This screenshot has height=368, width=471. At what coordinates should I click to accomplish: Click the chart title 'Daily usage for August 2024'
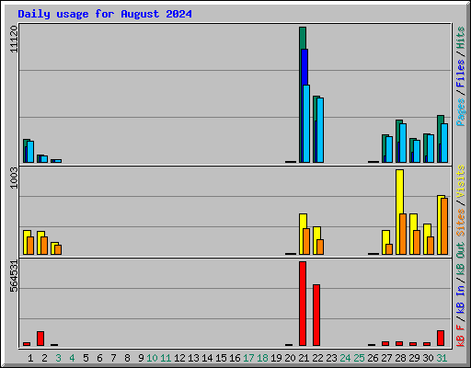105,14
